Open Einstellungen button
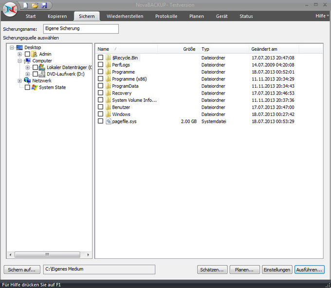 277,269
